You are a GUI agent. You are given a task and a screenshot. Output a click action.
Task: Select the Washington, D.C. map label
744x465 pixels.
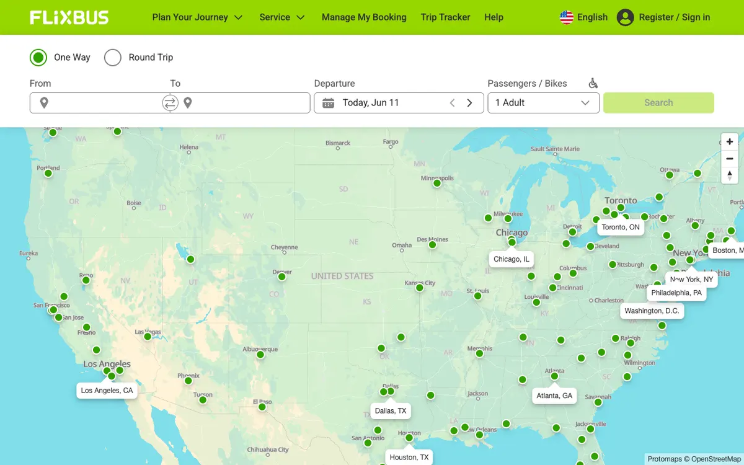(x=652, y=311)
